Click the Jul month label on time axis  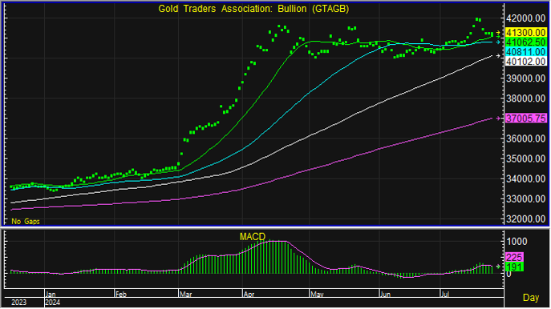(445, 295)
